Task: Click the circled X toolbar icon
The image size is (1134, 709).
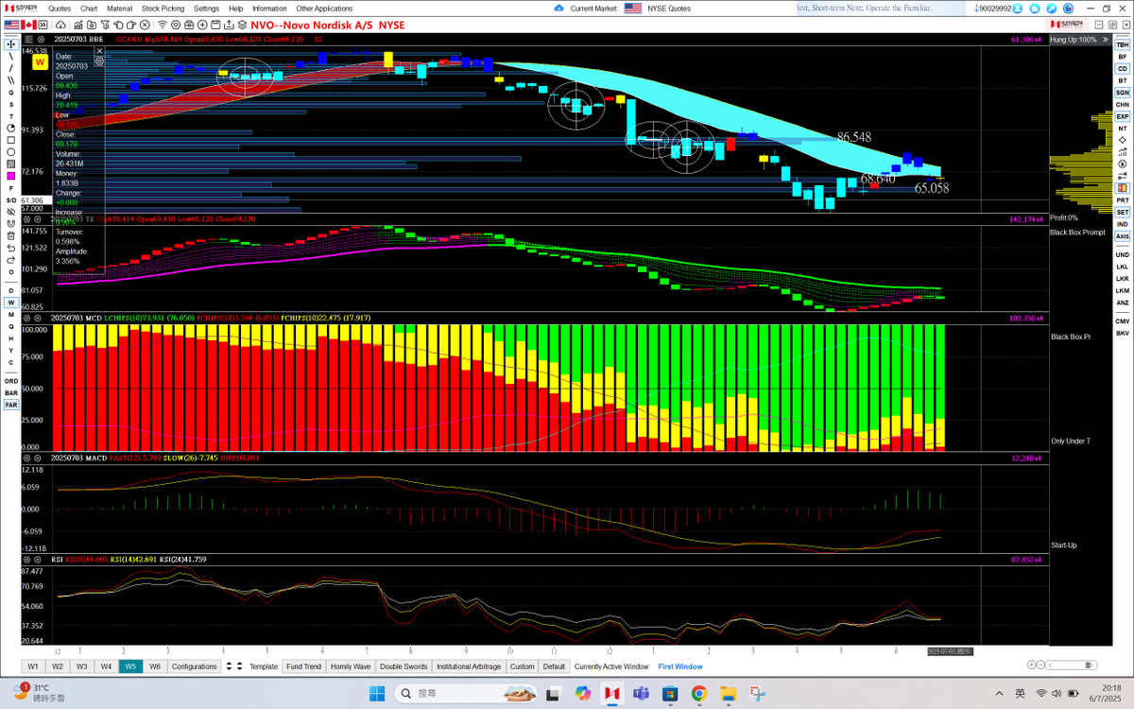Action: click(x=145, y=25)
